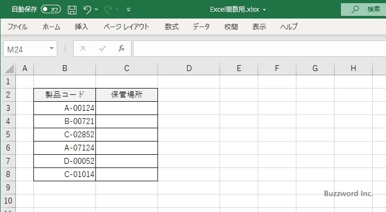Open the Redo history dropdown arrow
Viewport: 386px width, 212px height.
pos(117,10)
